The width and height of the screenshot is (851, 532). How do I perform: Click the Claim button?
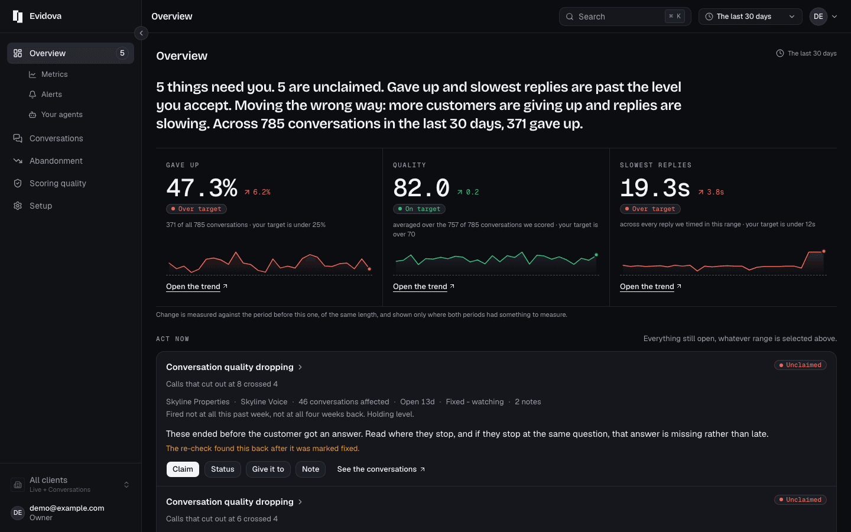click(183, 469)
